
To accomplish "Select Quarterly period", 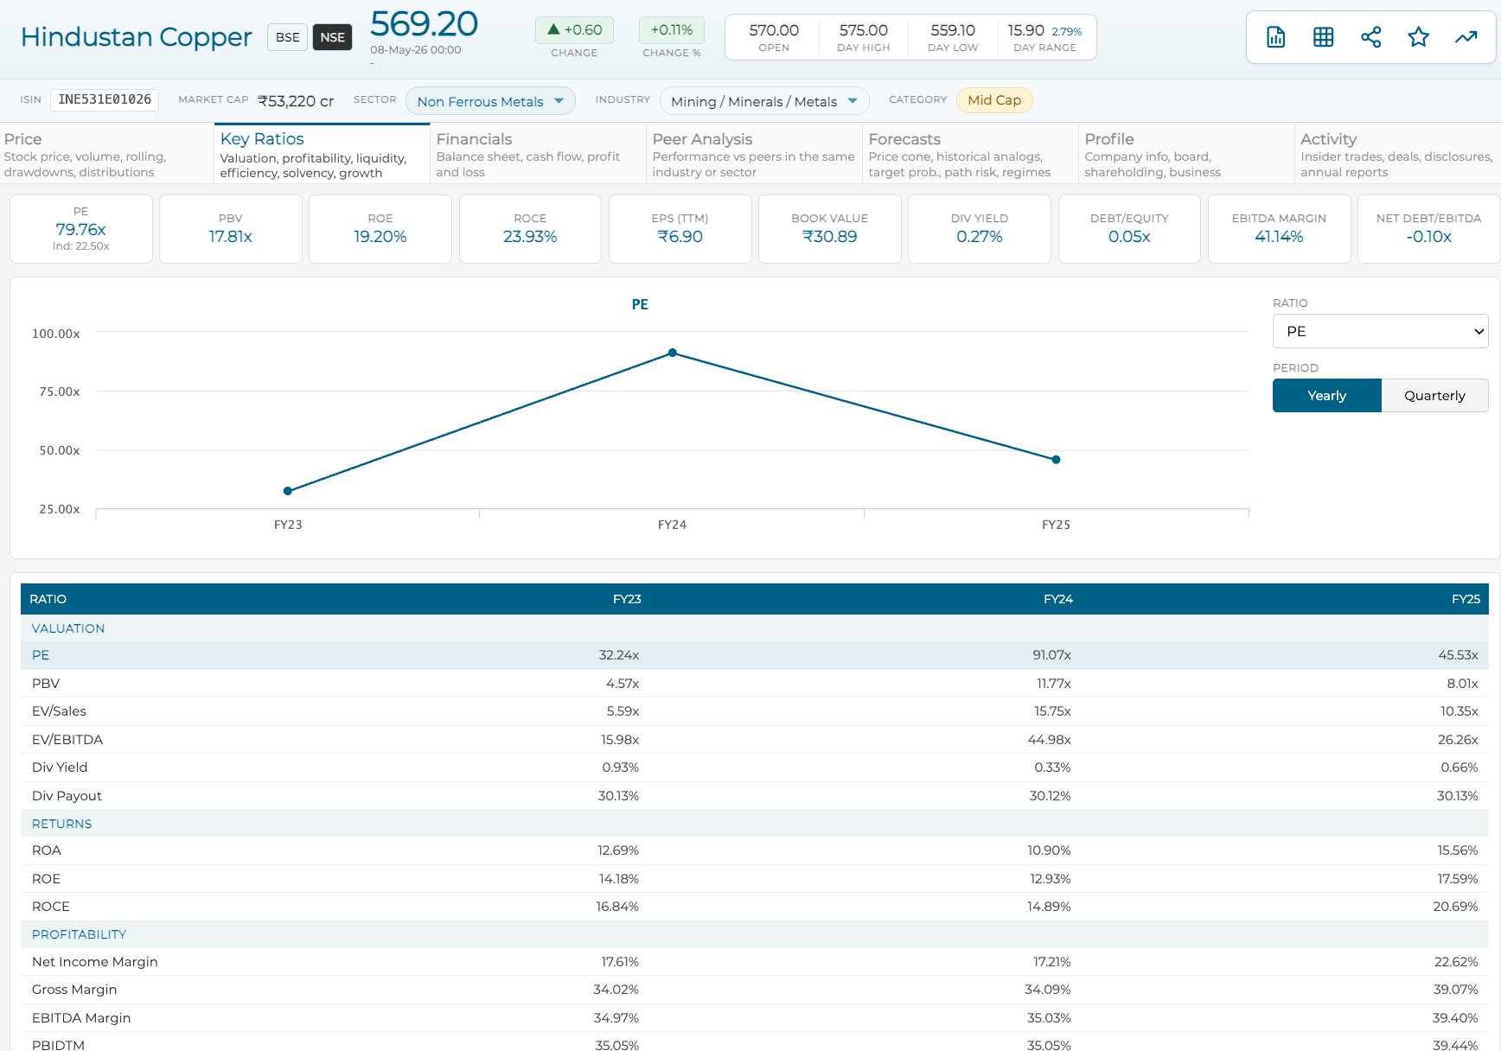I will tap(1434, 395).
